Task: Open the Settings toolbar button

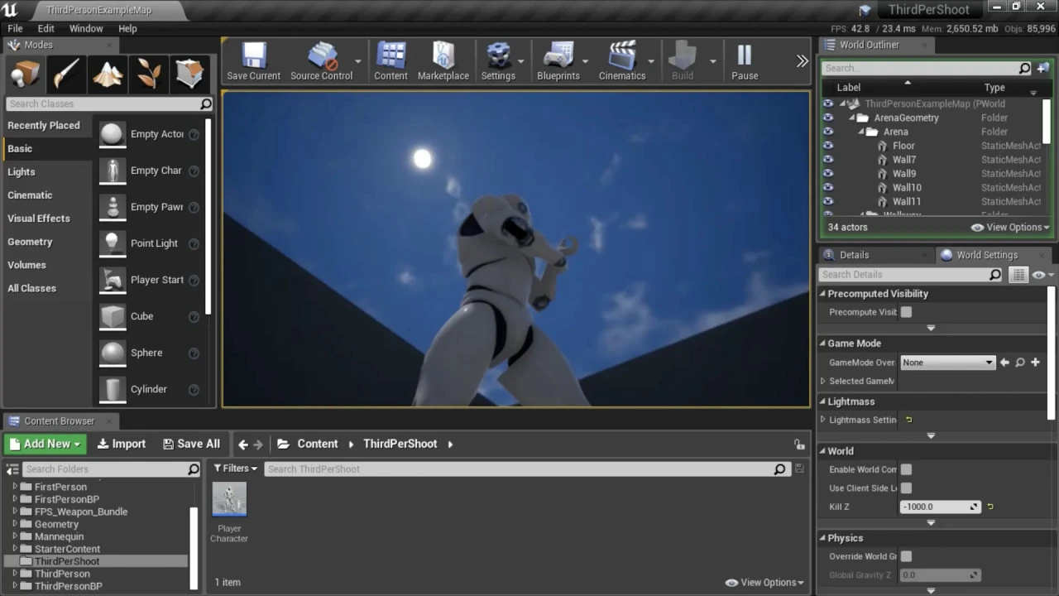Action: pyautogui.click(x=498, y=62)
